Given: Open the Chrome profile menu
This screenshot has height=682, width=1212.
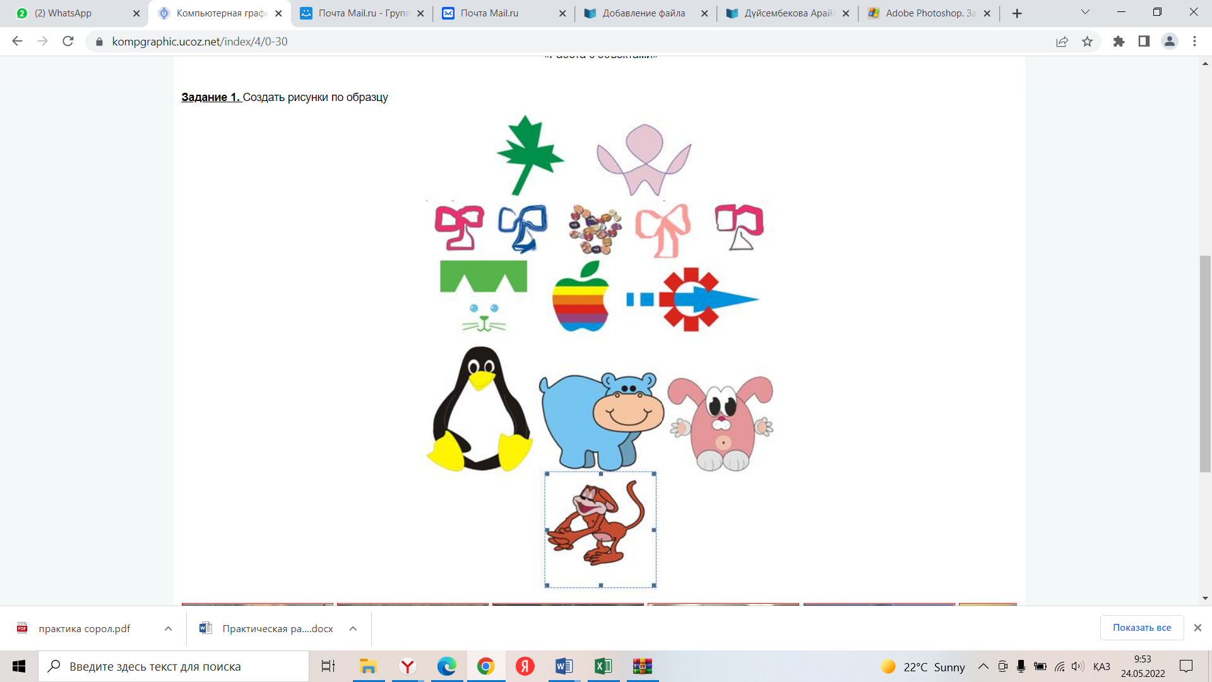Looking at the screenshot, I should (x=1169, y=42).
